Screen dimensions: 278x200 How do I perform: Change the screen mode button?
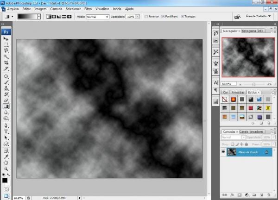tap(6, 196)
